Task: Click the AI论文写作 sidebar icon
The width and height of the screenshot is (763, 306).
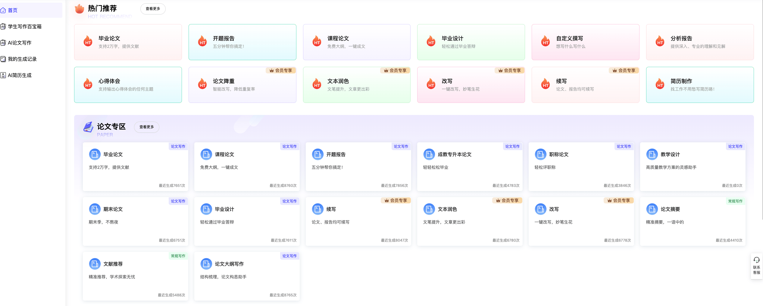Action: (3, 43)
